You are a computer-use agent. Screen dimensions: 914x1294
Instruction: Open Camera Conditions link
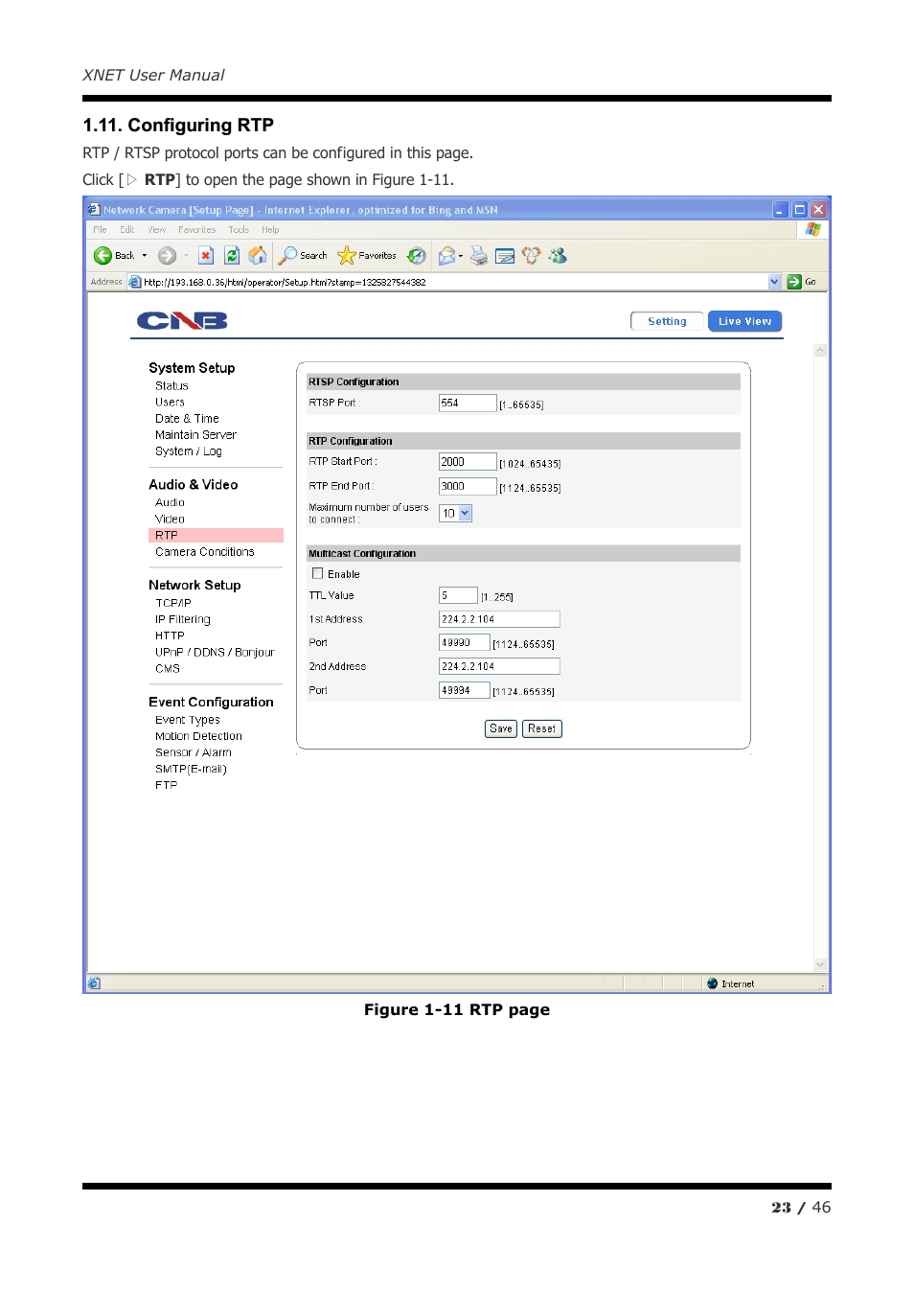click(205, 552)
